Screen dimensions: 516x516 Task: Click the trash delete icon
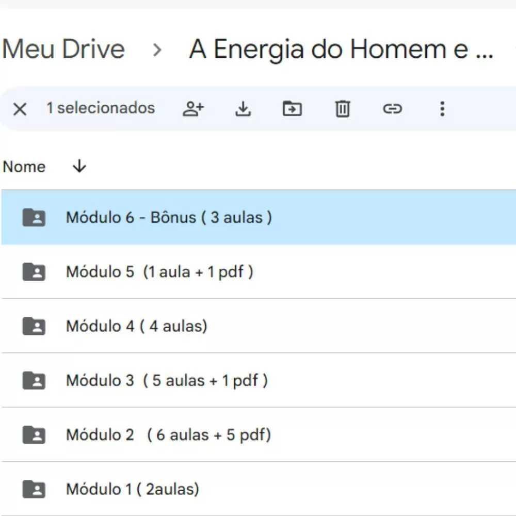point(343,109)
